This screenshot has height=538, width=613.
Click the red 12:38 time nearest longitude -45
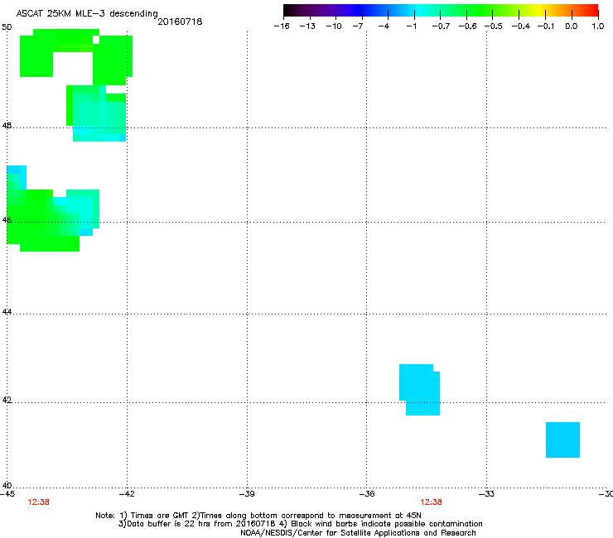click(38, 502)
